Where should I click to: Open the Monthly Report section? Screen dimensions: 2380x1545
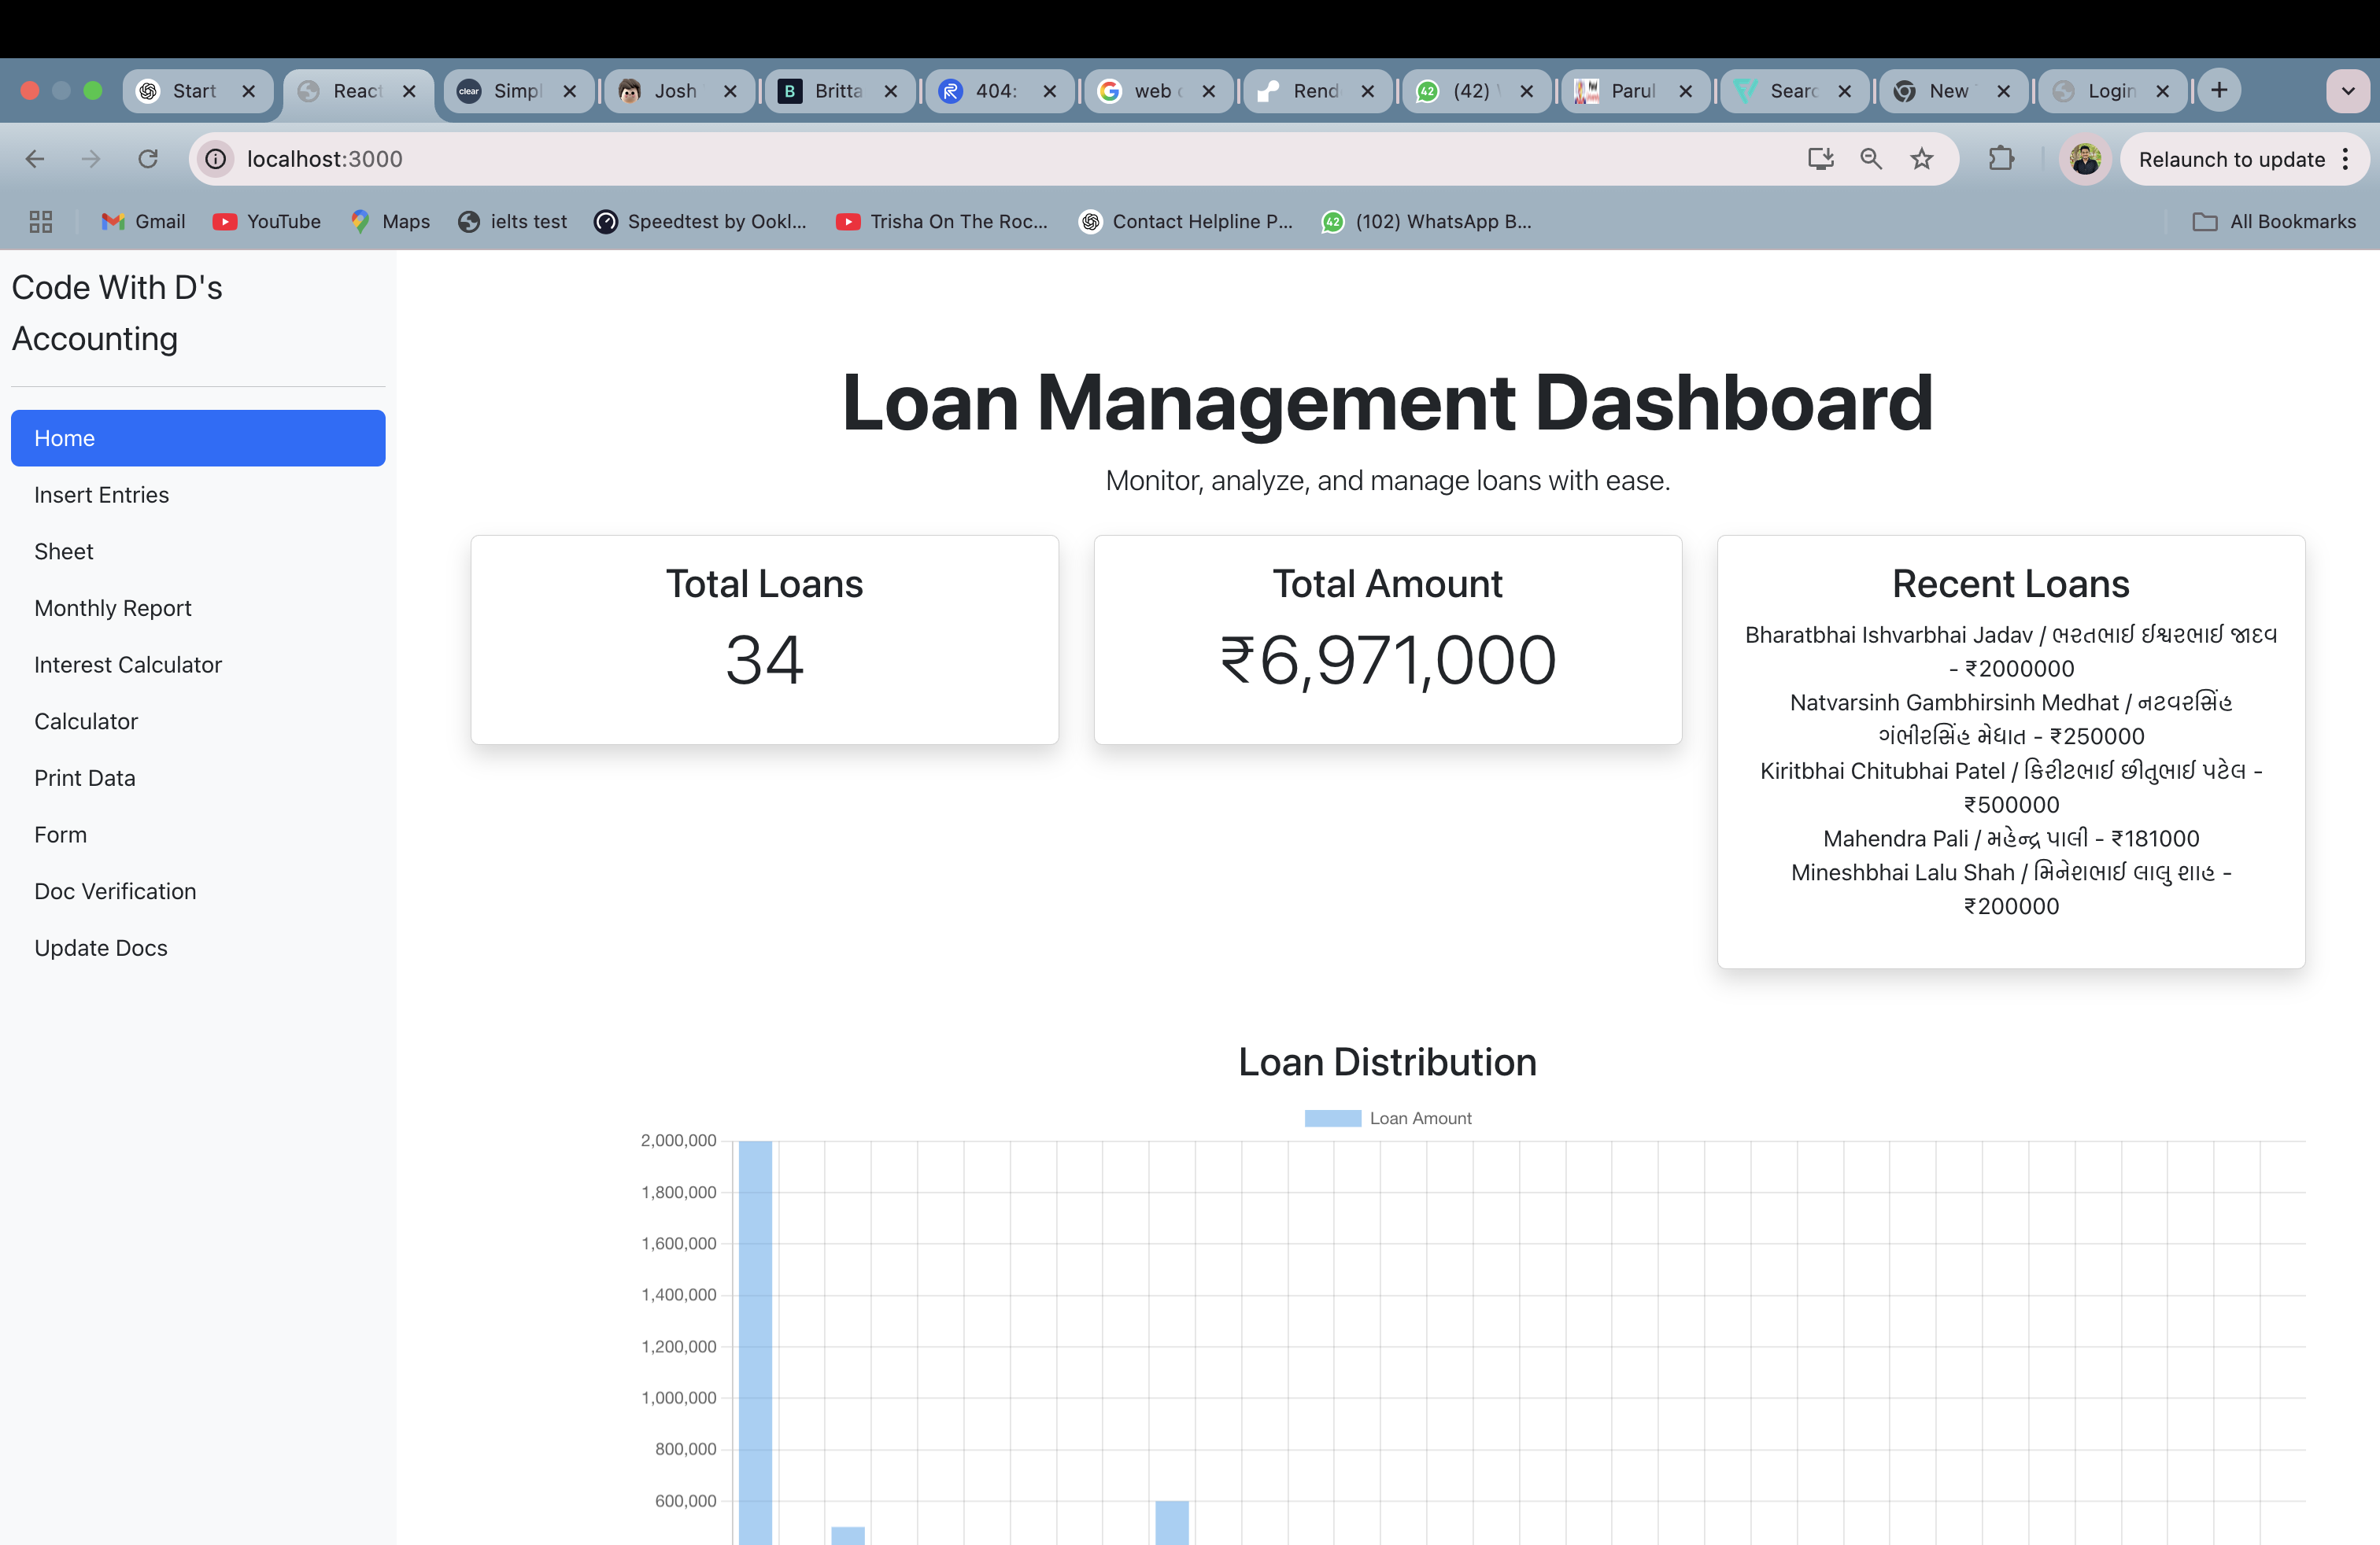click(112, 607)
